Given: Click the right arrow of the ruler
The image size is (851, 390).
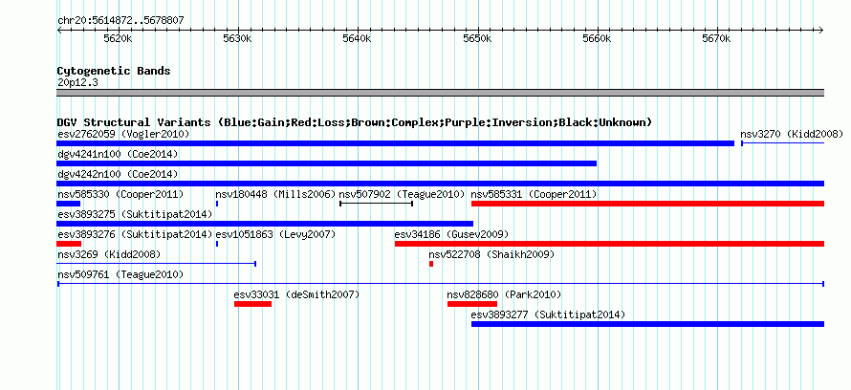Looking at the screenshot, I should (x=821, y=30).
